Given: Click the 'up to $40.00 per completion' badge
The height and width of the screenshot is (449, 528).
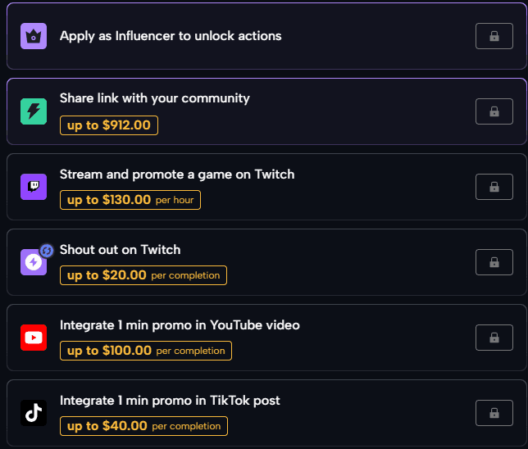Looking at the screenshot, I should point(143,426).
